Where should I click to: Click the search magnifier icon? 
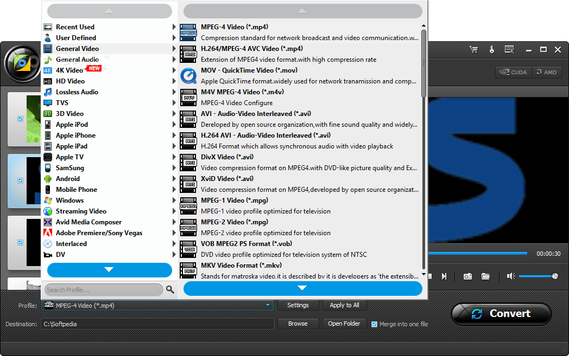coord(170,289)
